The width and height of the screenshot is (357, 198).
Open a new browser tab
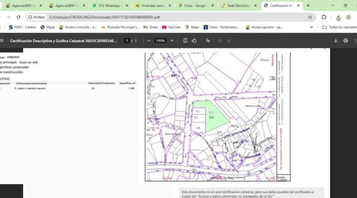pos(308,5)
